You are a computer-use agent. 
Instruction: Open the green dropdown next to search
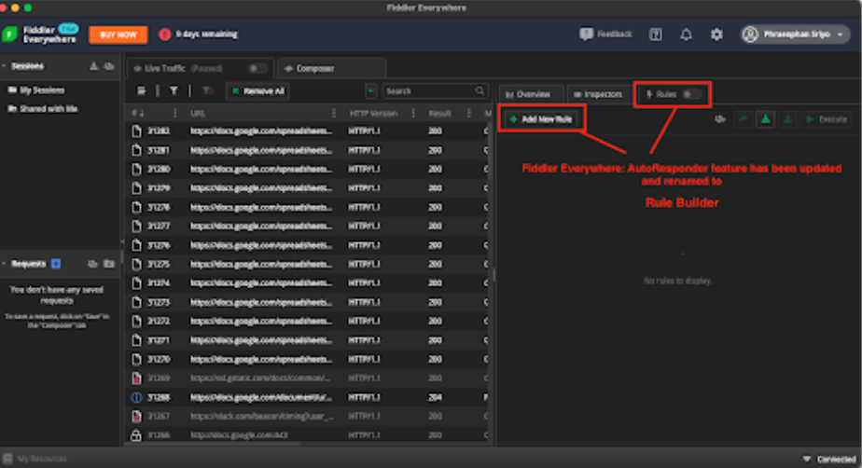(x=371, y=91)
